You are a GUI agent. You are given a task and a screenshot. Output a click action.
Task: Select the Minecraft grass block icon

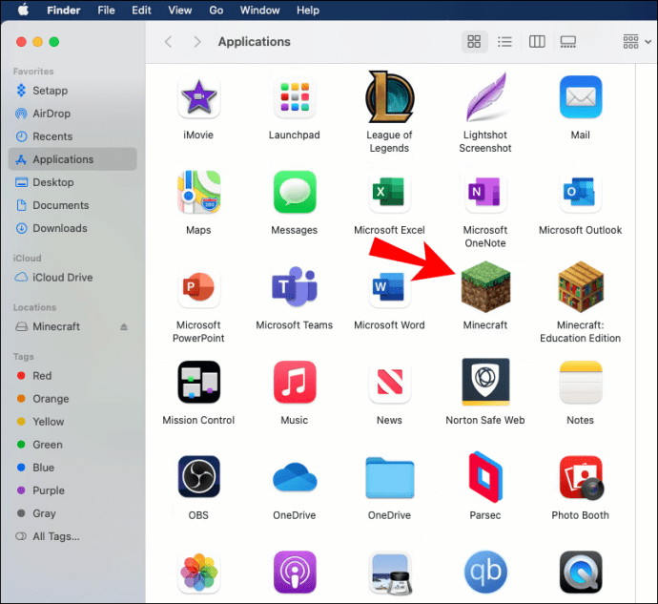pos(485,287)
